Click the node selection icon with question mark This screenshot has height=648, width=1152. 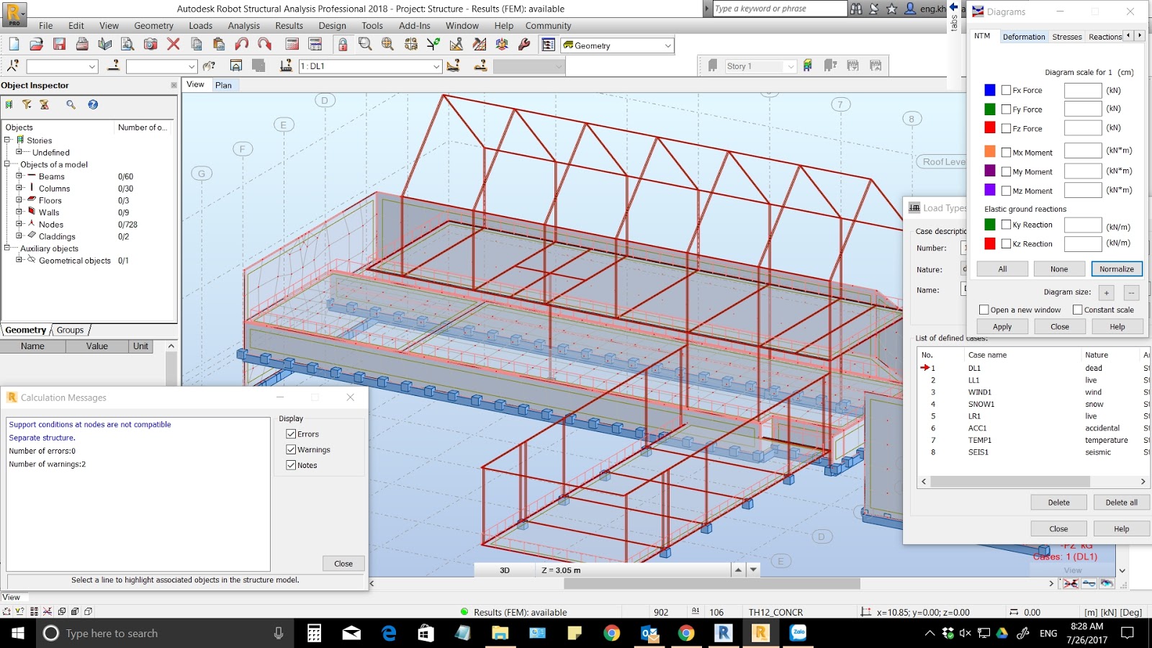13,66
